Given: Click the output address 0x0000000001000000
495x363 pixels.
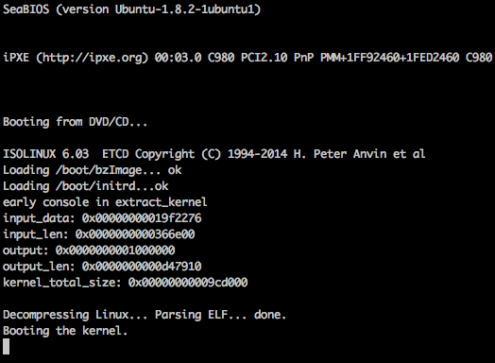Looking at the screenshot, I should 115,251.
